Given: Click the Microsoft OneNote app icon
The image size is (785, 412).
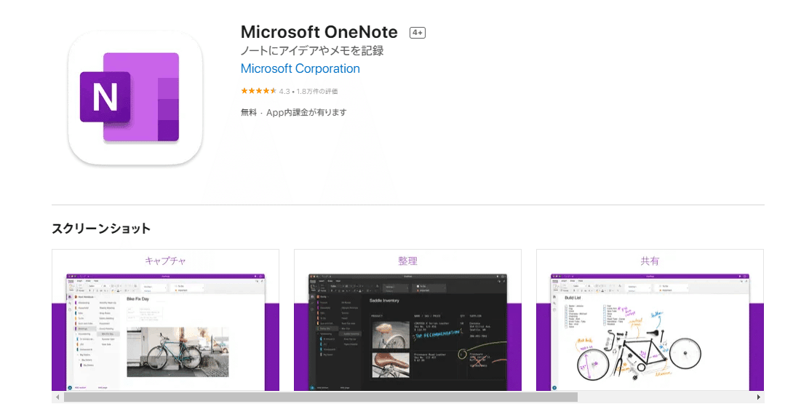Looking at the screenshot, I should (135, 98).
